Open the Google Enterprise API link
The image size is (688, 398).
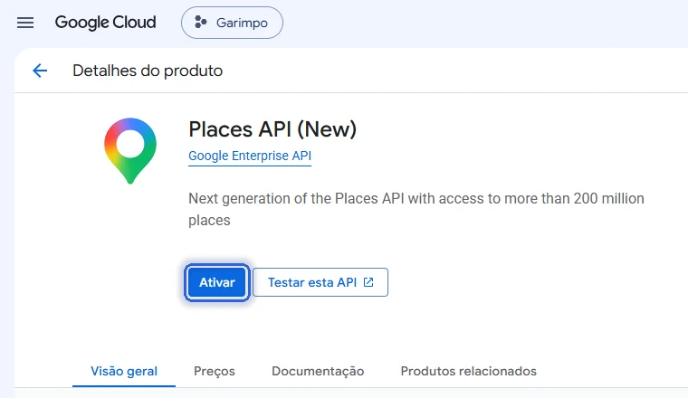pos(250,156)
